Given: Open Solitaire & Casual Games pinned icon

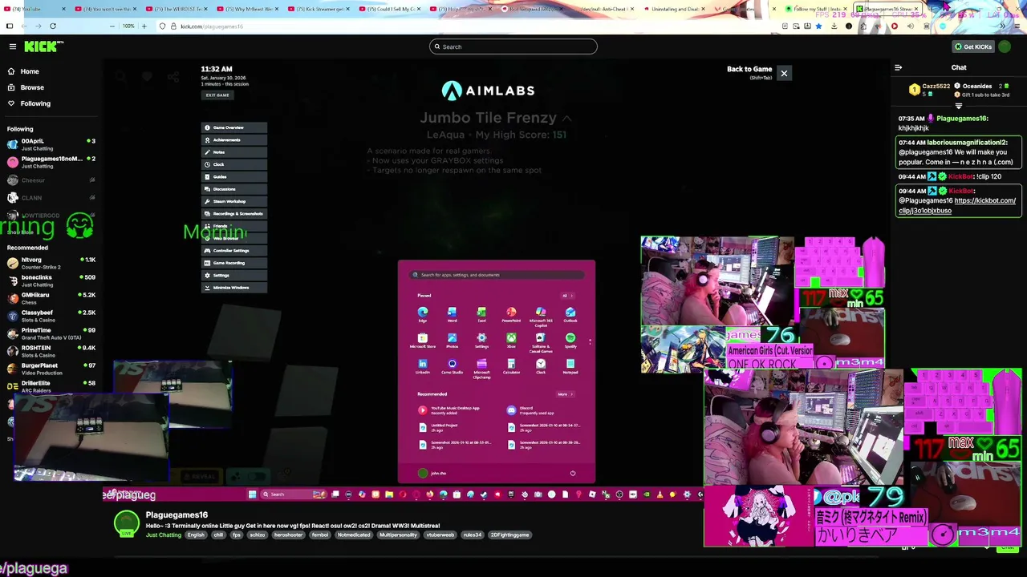Looking at the screenshot, I should [x=541, y=342].
